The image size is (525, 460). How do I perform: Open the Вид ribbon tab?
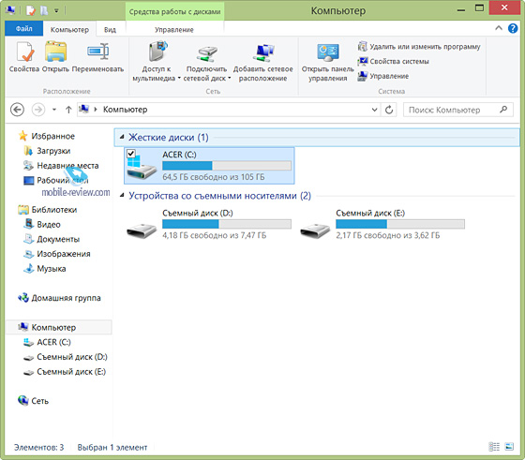(x=110, y=30)
